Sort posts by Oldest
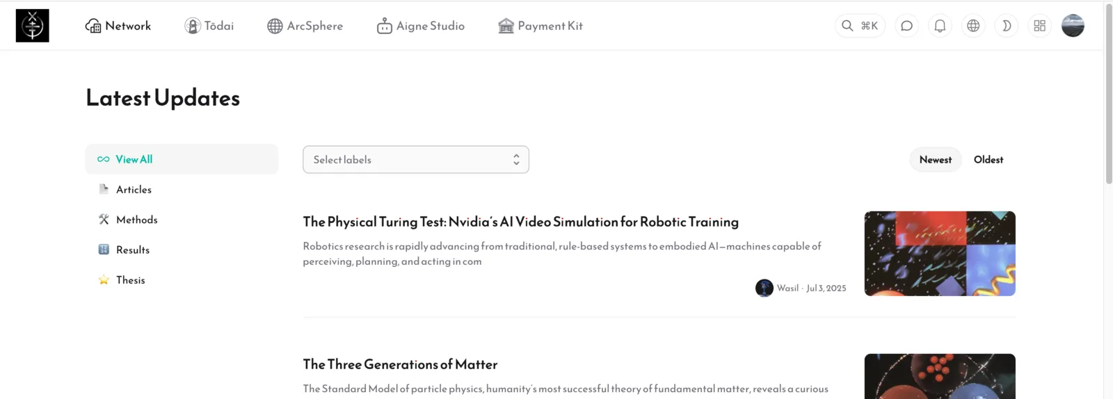The image size is (1113, 399). click(x=988, y=160)
